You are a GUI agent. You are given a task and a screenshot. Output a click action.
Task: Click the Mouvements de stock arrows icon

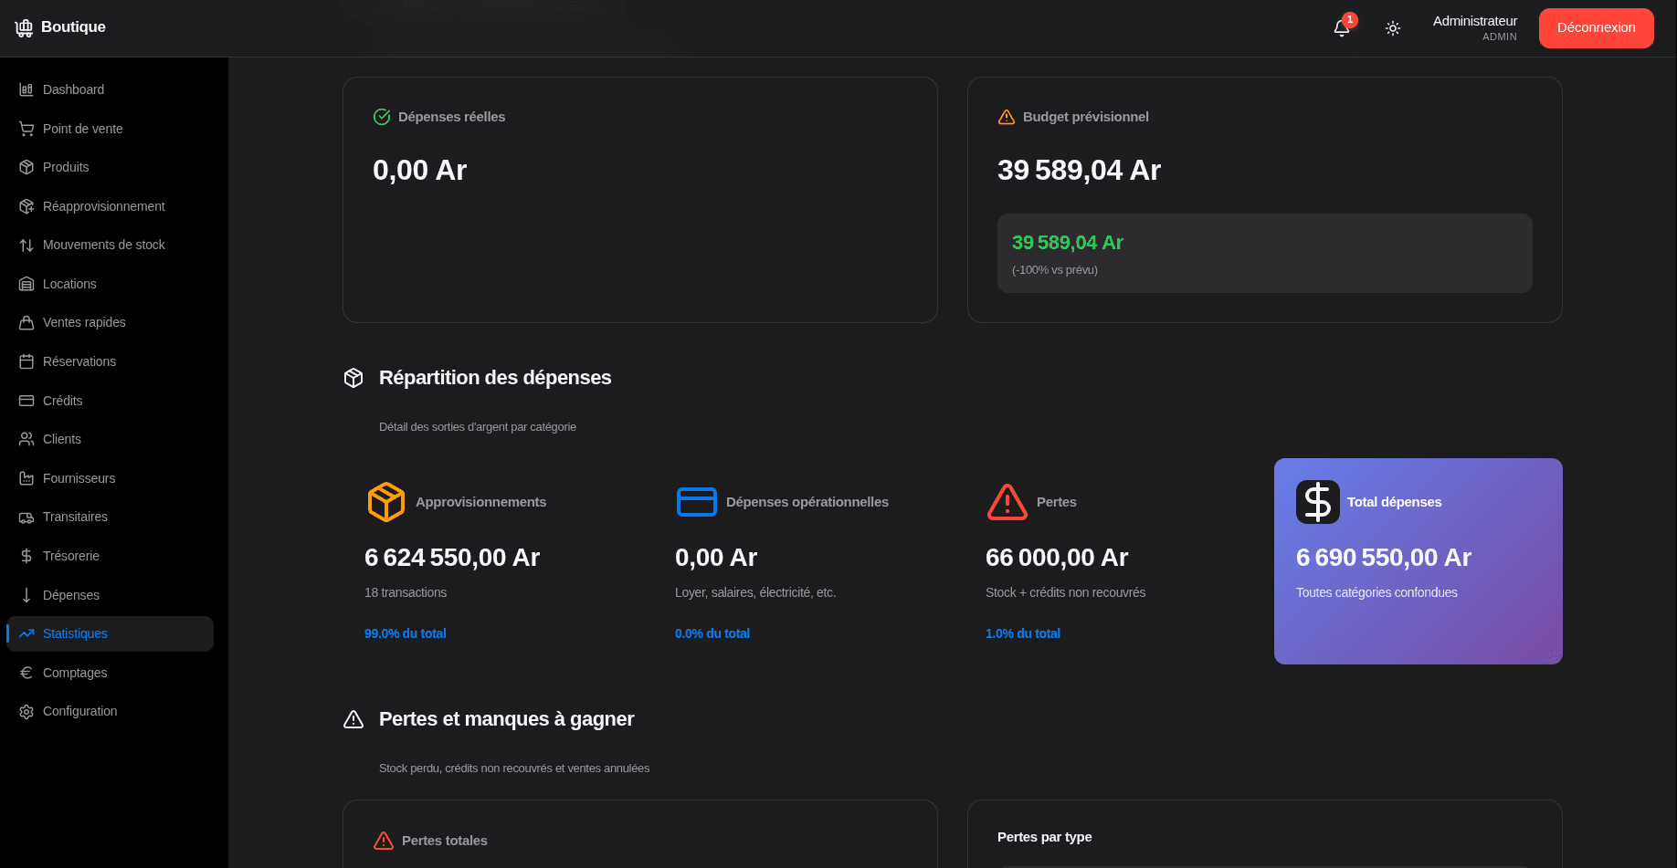point(26,245)
